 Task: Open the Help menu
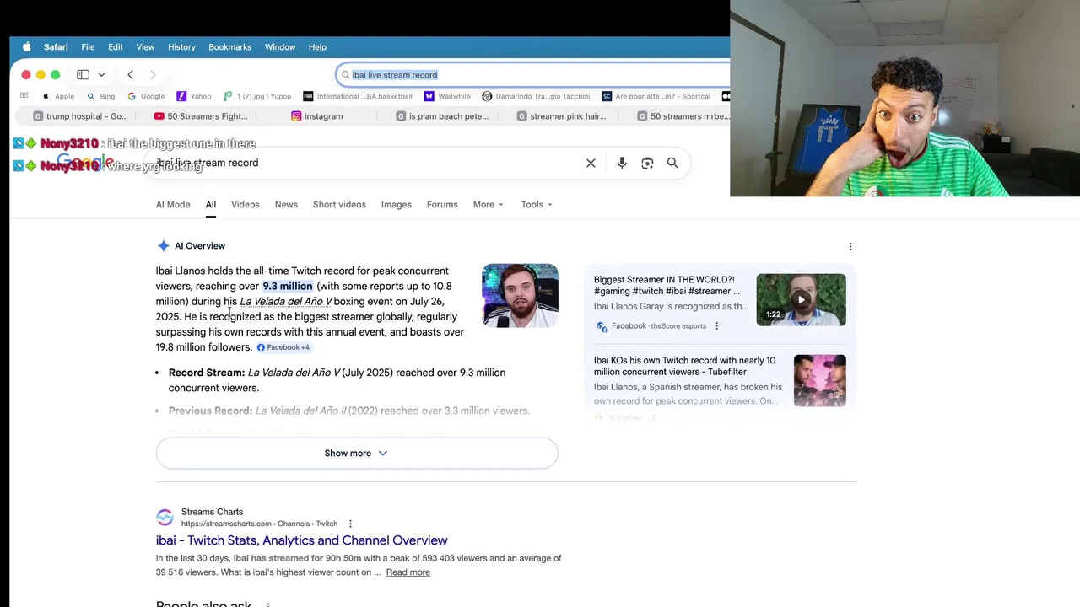pyautogui.click(x=317, y=47)
